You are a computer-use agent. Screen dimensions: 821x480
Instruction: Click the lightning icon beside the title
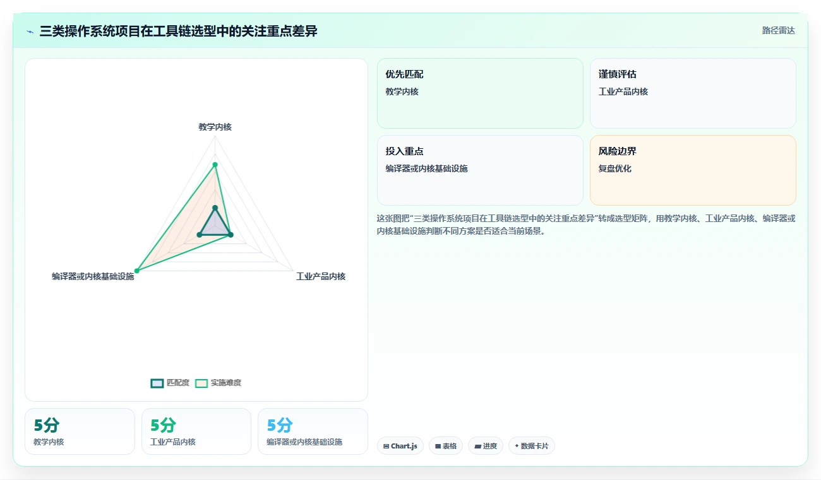(x=30, y=32)
